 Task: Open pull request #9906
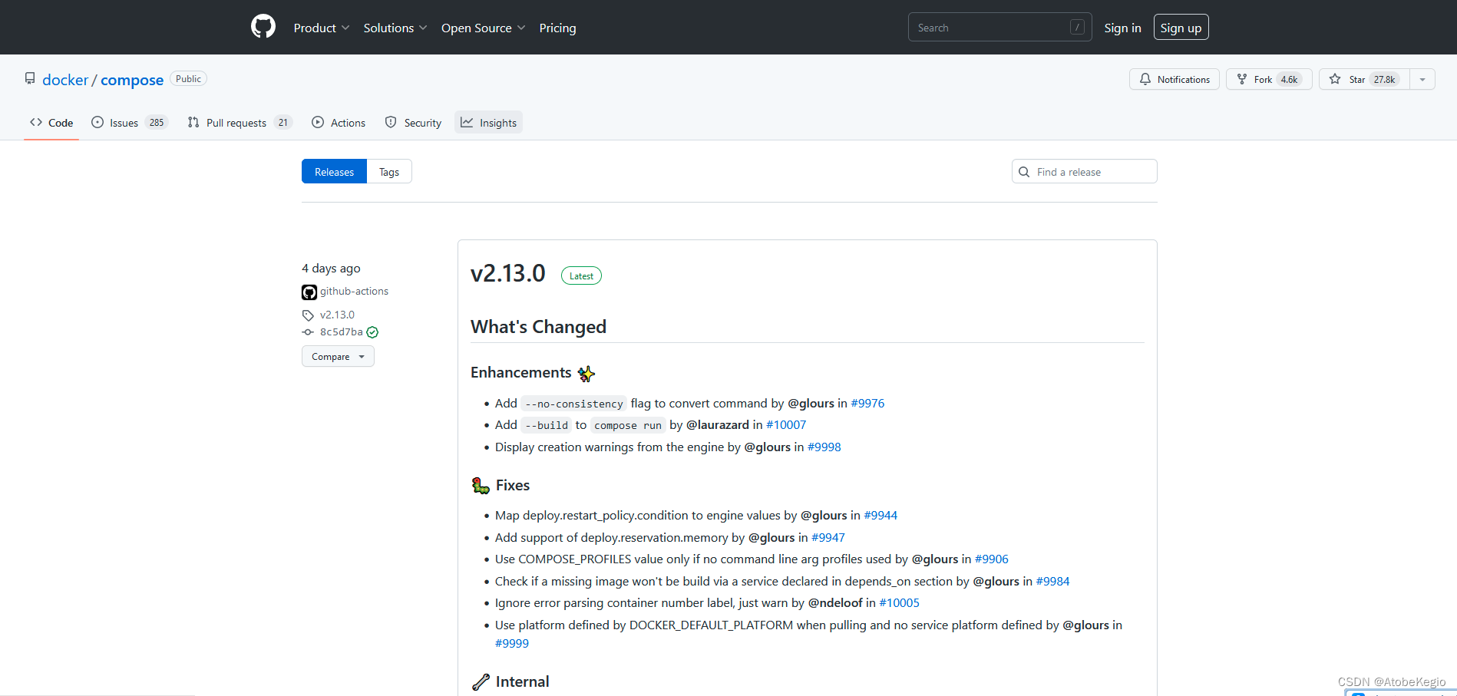pos(992,559)
